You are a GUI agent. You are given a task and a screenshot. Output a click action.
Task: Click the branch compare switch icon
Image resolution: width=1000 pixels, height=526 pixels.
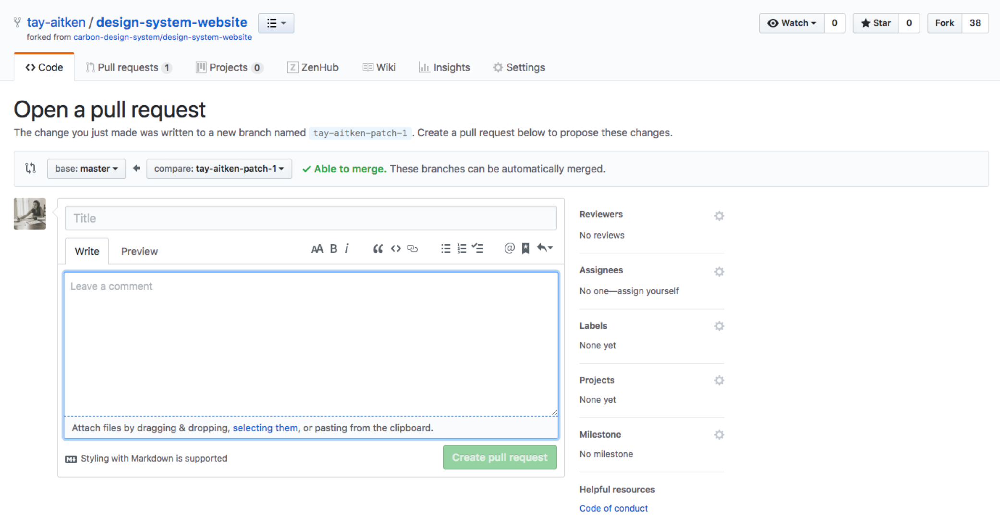31,168
